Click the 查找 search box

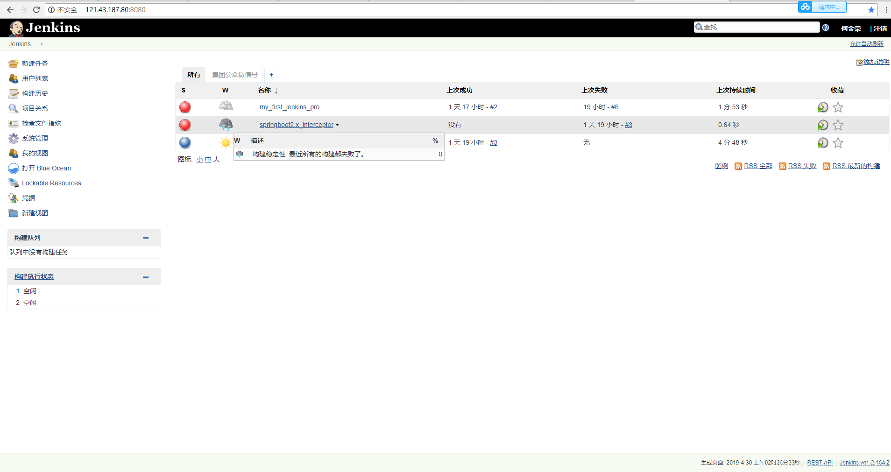coord(757,27)
